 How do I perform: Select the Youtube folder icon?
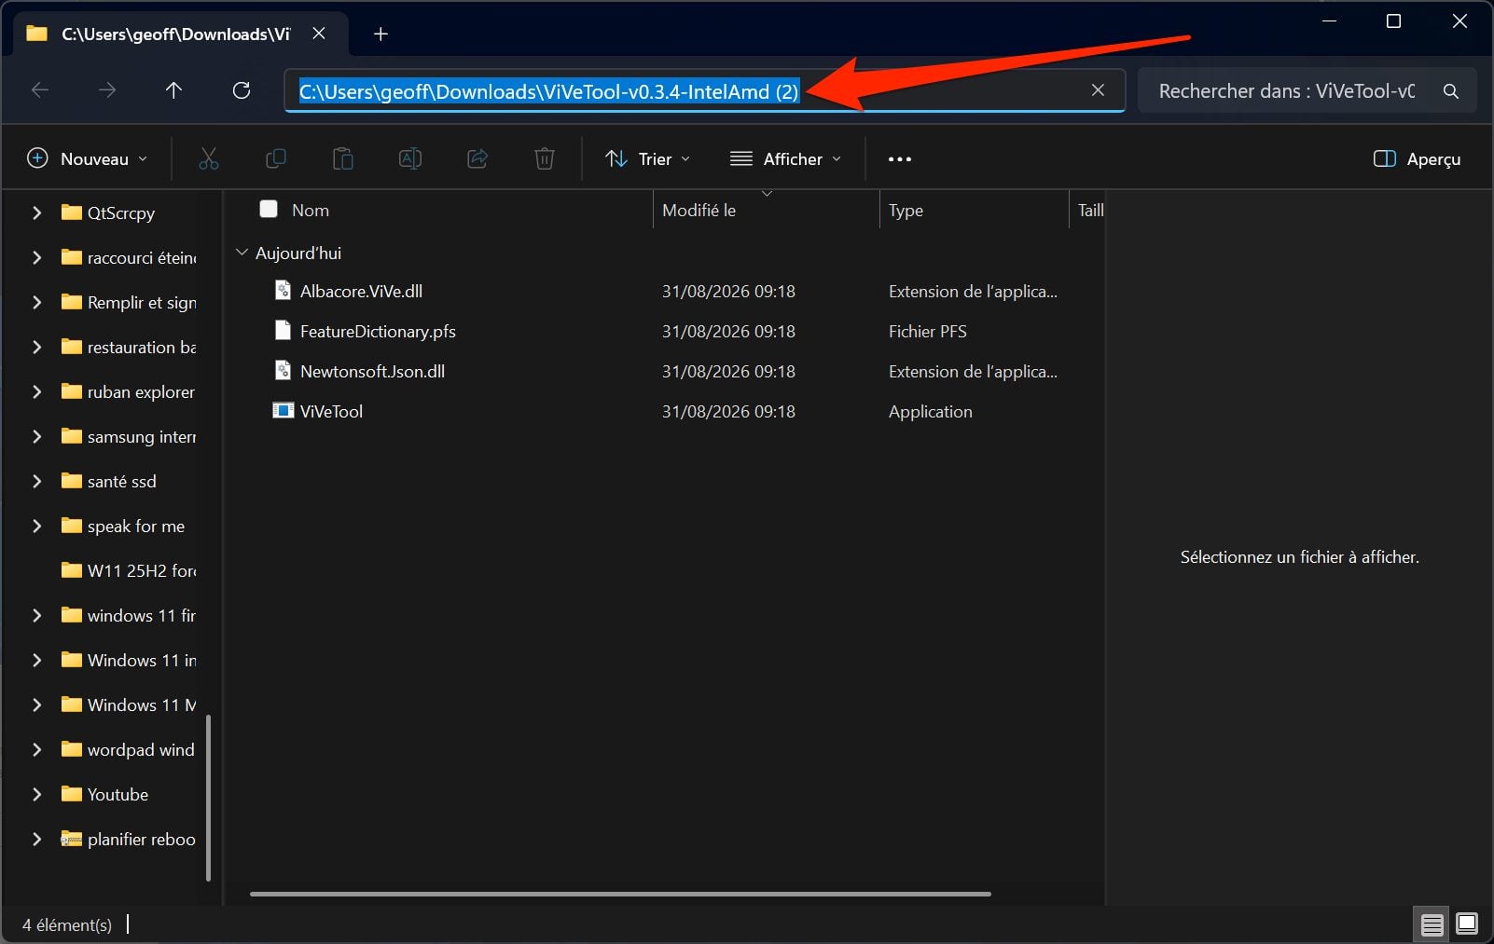72,794
